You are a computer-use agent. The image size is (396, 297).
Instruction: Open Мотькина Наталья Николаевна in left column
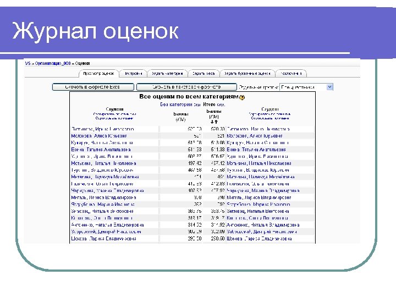(103, 163)
